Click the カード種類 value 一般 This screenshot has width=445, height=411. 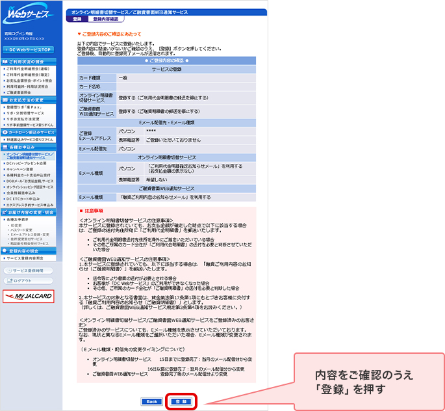123,78
